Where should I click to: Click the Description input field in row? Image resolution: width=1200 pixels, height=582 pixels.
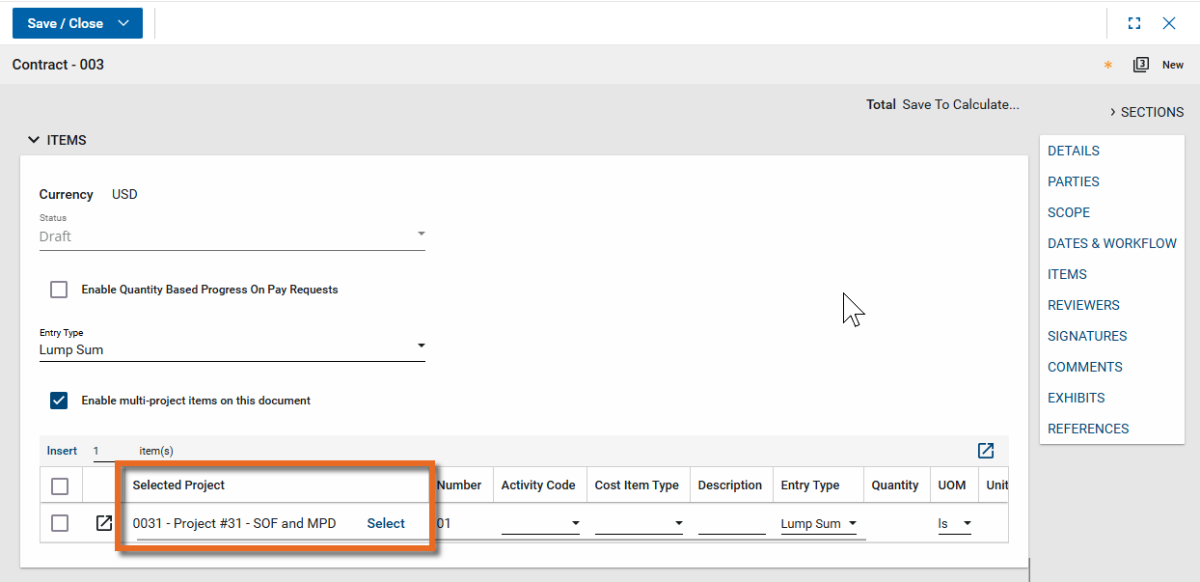click(731, 524)
